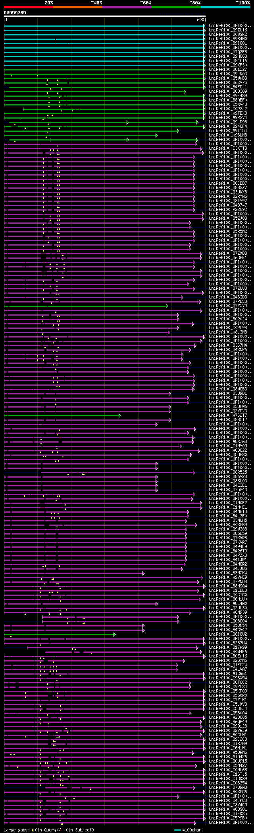Click the UniRef100_B0R024 label
This screenshot has height=833, width=254.
click(x=228, y=319)
